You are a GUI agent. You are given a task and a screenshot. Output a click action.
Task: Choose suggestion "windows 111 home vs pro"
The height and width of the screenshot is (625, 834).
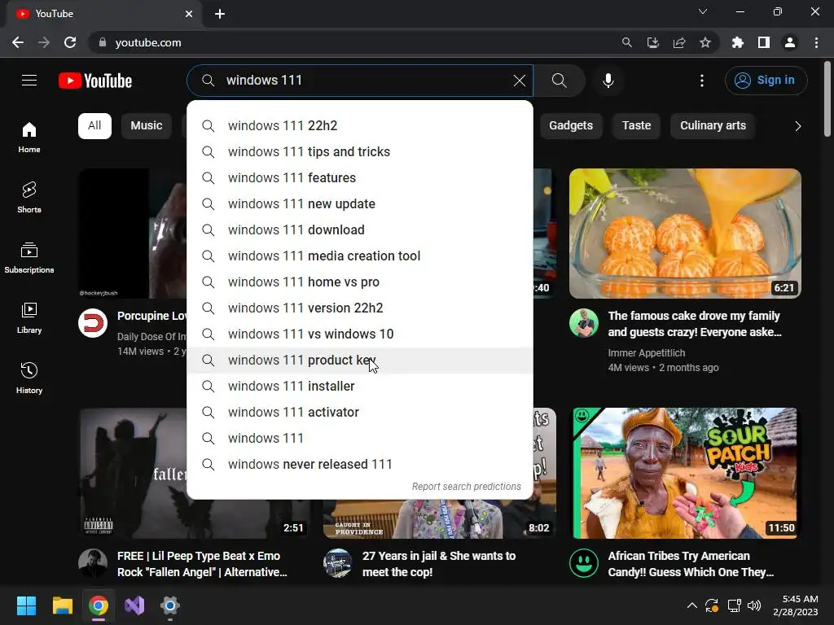(x=360, y=282)
